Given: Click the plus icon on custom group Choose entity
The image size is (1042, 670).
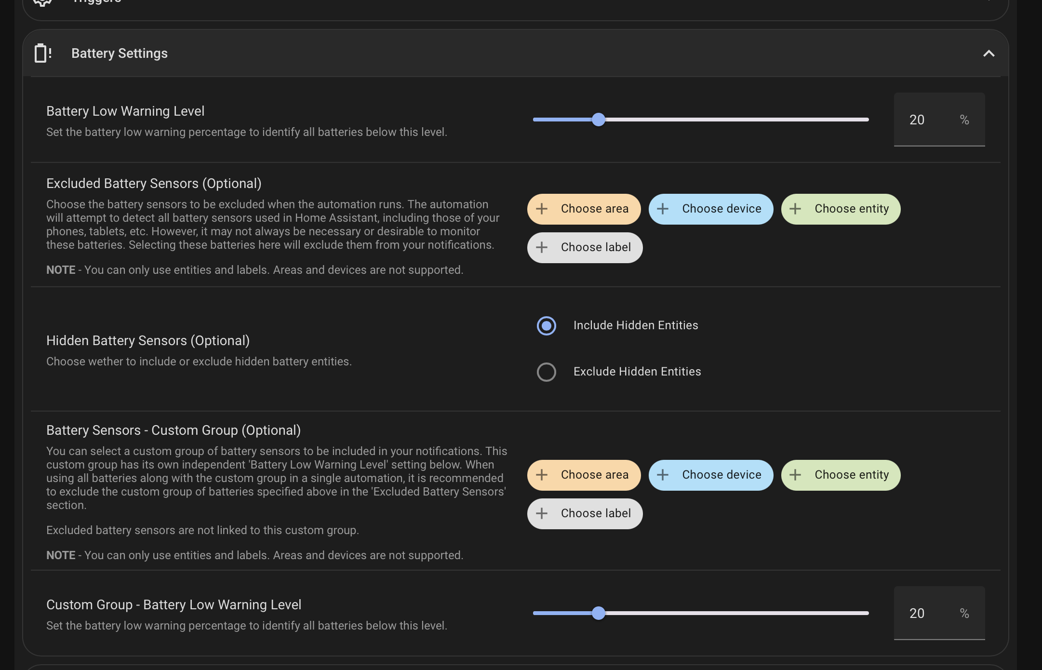Looking at the screenshot, I should click(795, 475).
